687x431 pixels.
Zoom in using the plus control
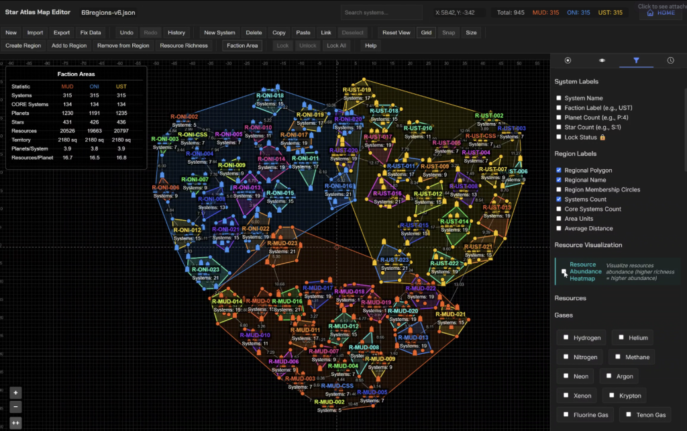tap(15, 391)
